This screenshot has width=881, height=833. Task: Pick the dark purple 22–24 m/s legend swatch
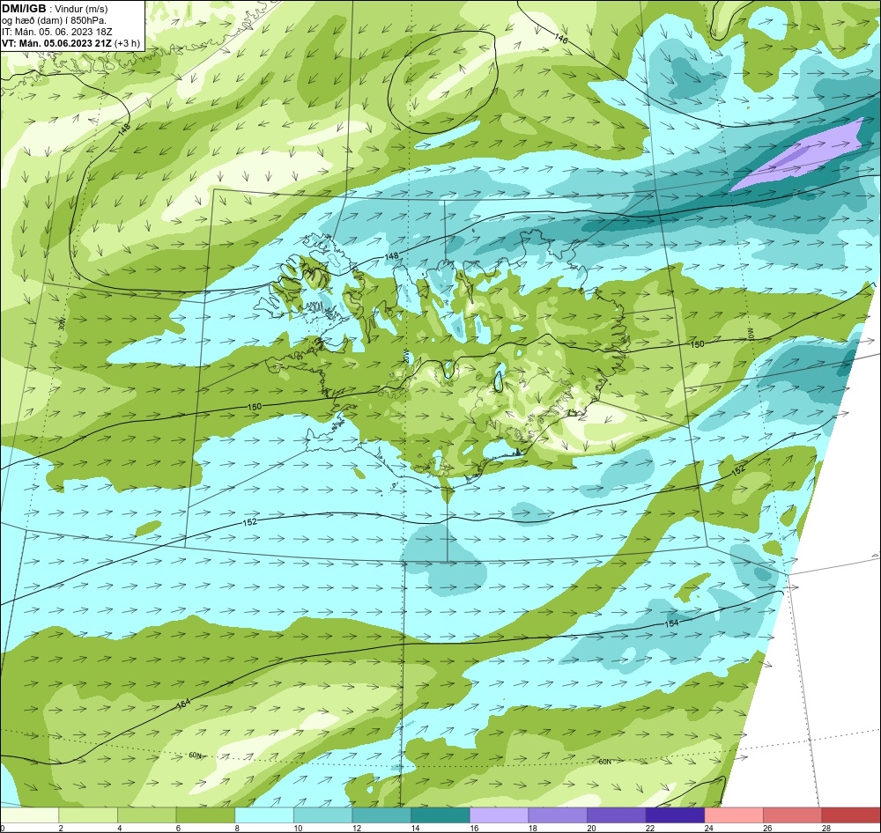click(676, 815)
